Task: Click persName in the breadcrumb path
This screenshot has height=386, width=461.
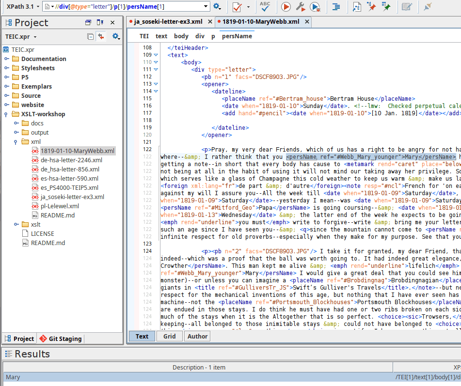Action: coord(237,36)
